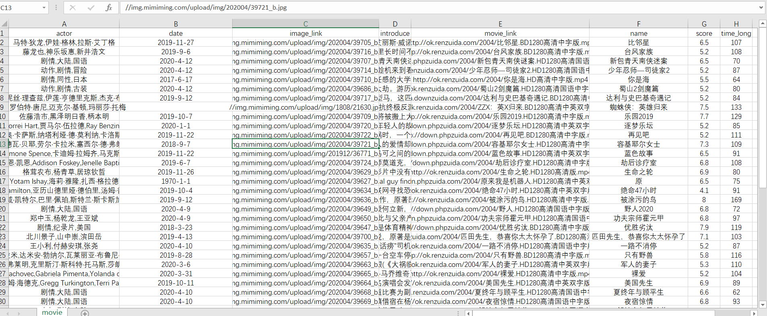Select actor cell 郑中玉,杨乾龙,王亚斌
The height and width of the screenshot is (316, 767).
point(64,218)
